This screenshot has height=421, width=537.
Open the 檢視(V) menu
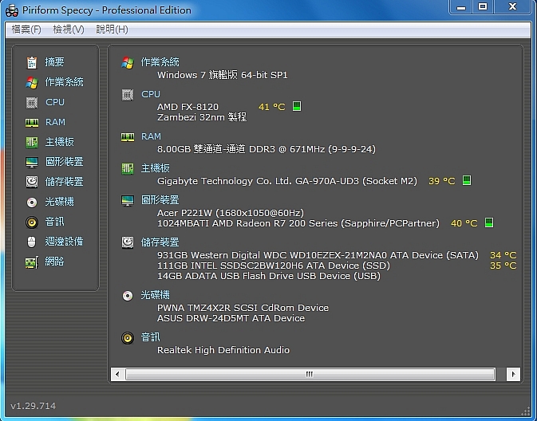(69, 30)
